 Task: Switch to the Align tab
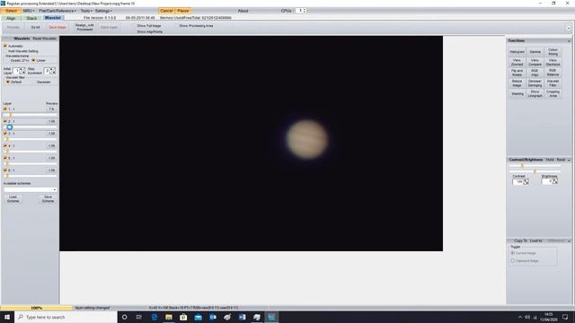pyautogui.click(x=11, y=18)
